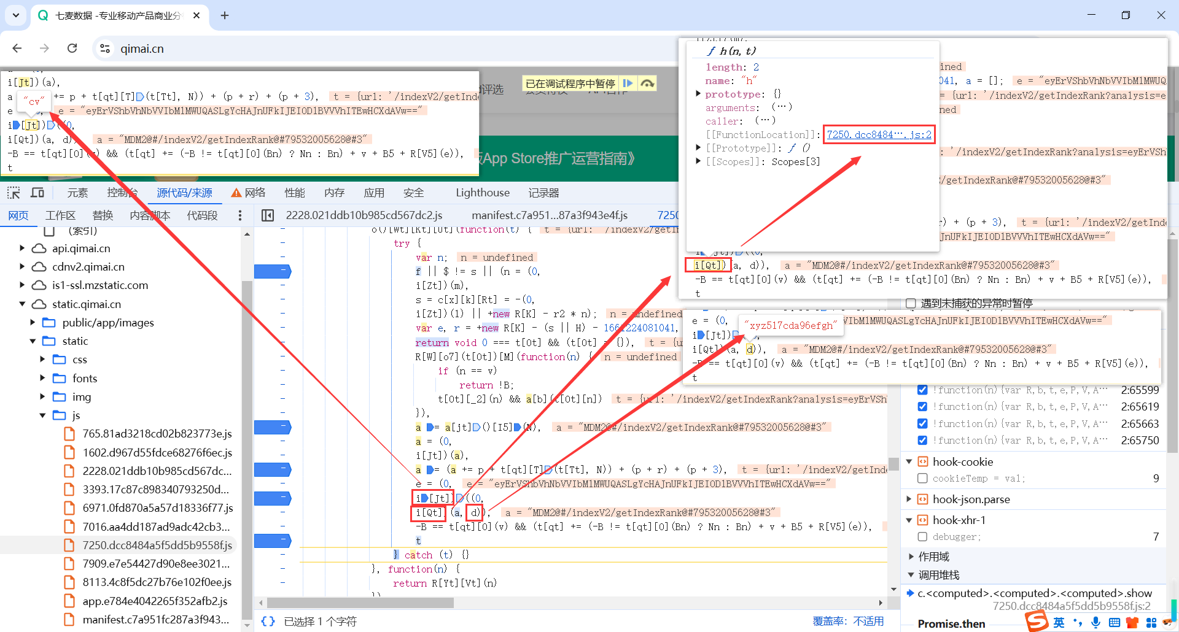1179x632 pixels.
Task: Enable the debugger; breakpoint under hook-xhr-1
Action: [x=922, y=536]
